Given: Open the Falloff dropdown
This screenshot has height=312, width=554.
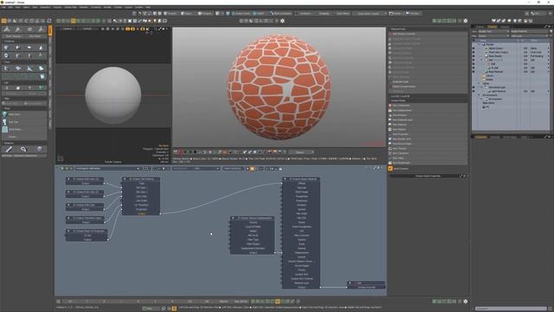Looking at the screenshot, I should (x=260, y=14).
